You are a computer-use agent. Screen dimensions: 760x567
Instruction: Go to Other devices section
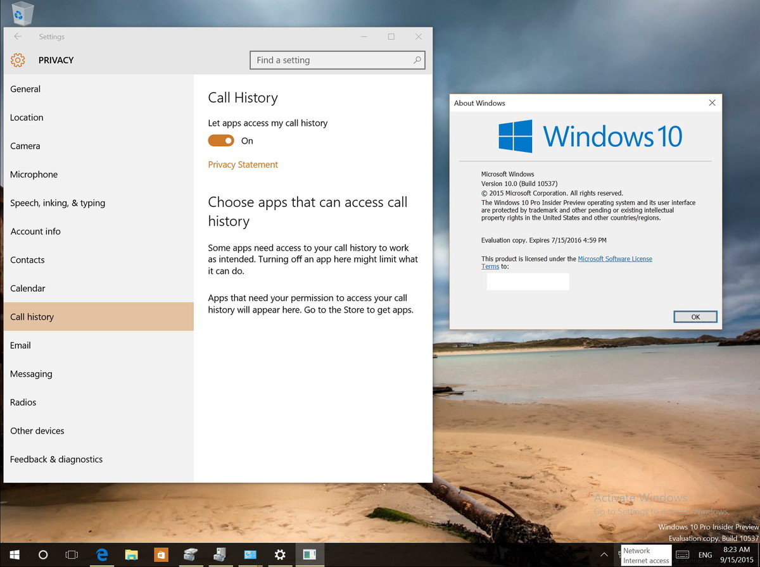[99, 431]
